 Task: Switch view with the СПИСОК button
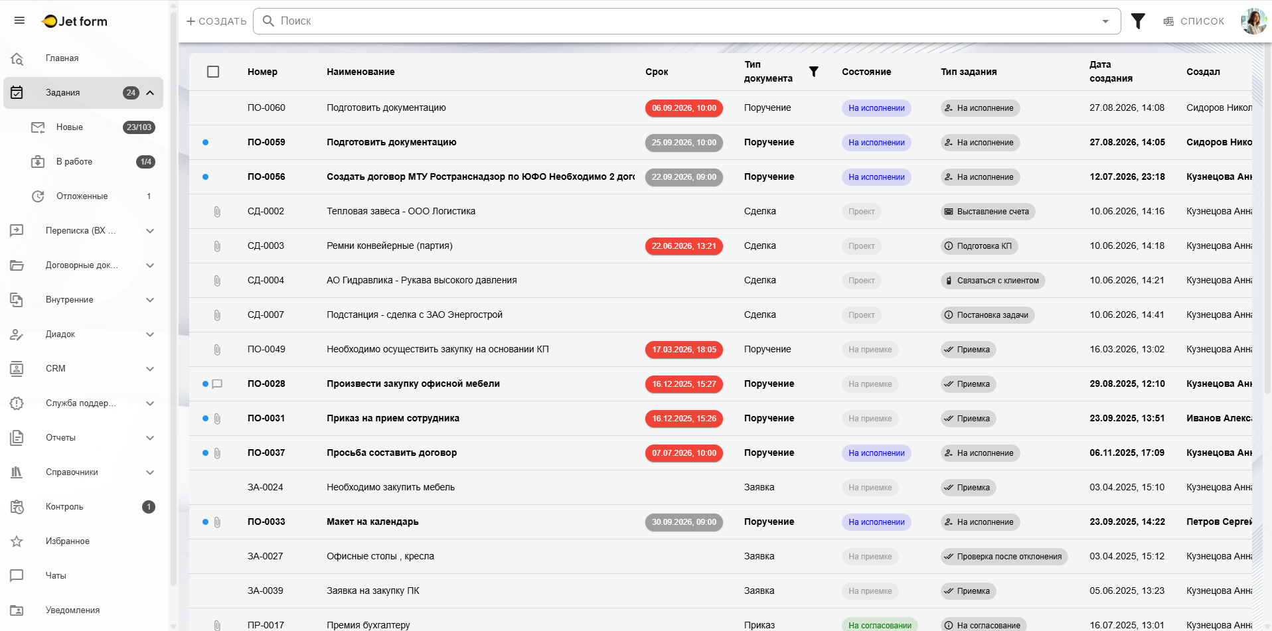[x=1194, y=21]
